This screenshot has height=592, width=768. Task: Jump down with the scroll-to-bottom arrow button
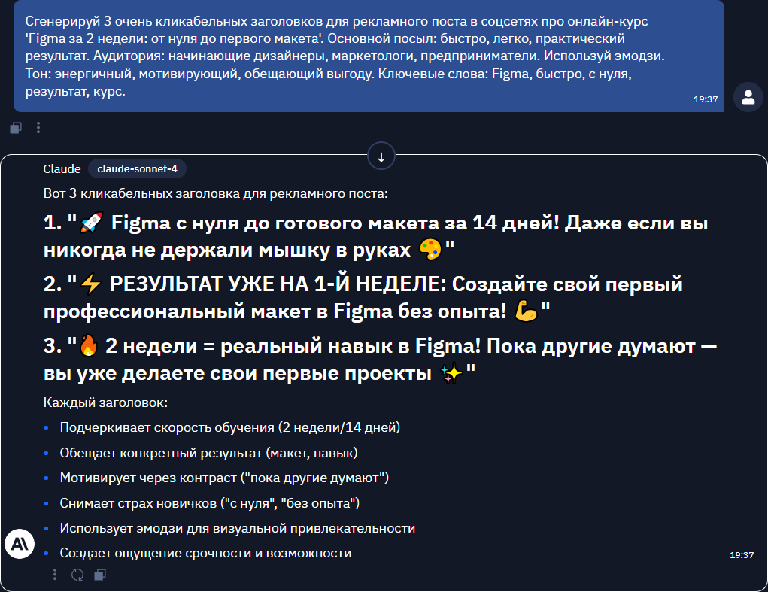tap(381, 156)
